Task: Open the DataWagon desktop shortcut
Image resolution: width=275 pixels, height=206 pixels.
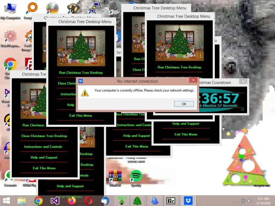Action: point(10,39)
